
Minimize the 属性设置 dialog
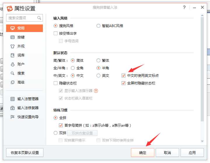tap(195, 8)
